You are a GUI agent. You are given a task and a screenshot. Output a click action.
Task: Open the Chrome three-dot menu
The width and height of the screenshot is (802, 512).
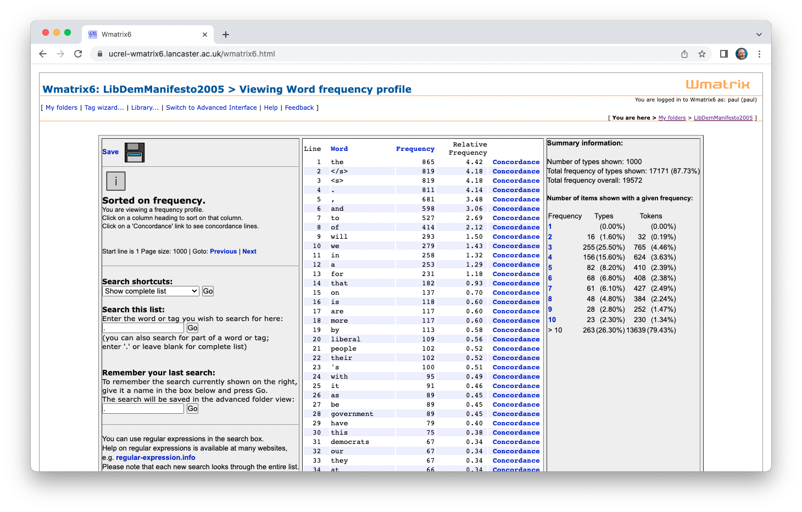point(759,54)
